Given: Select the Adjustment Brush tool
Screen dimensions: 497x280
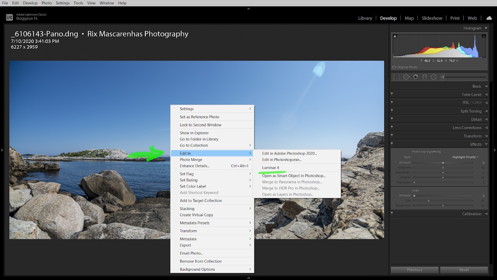Looking at the screenshot, I should 463,77.
